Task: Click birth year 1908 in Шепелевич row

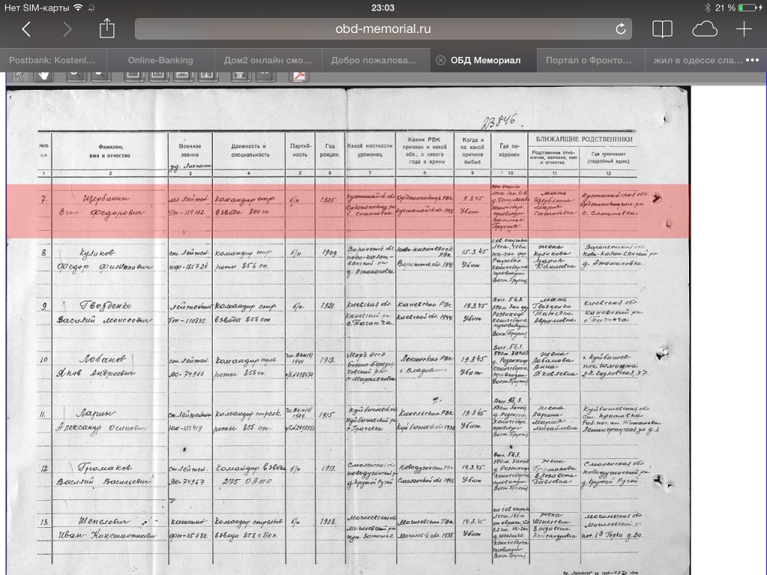Action: 328,522
